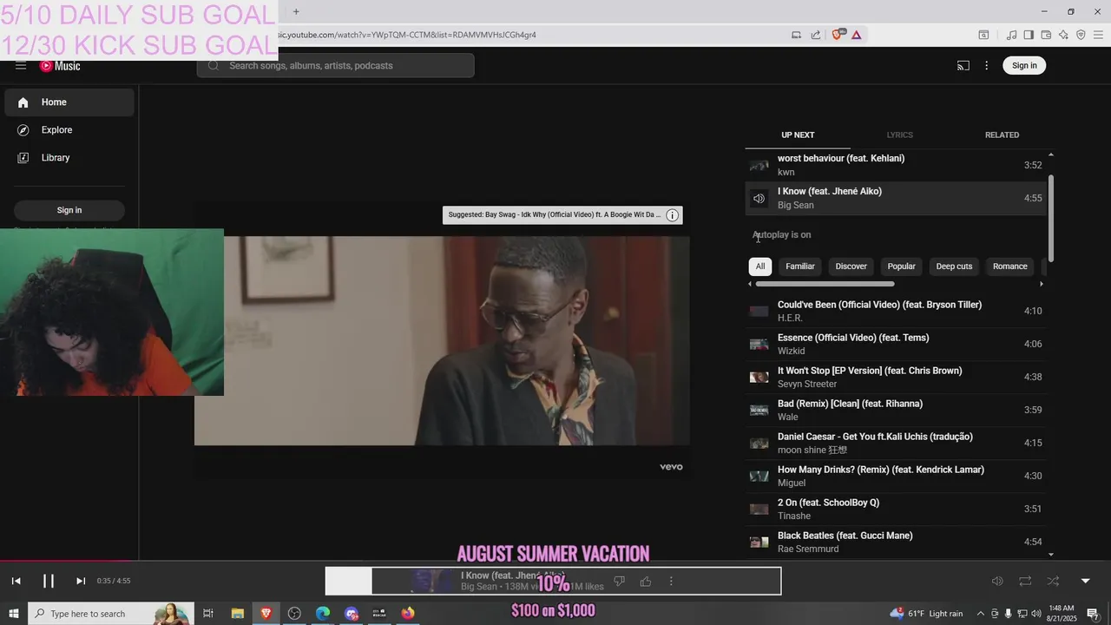
Task: Toggle the browser sidebar panel
Action: [x=1029, y=35]
